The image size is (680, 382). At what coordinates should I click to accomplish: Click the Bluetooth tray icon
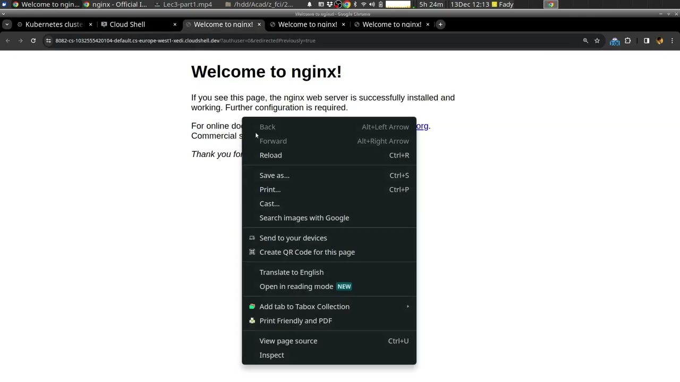(355, 4)
